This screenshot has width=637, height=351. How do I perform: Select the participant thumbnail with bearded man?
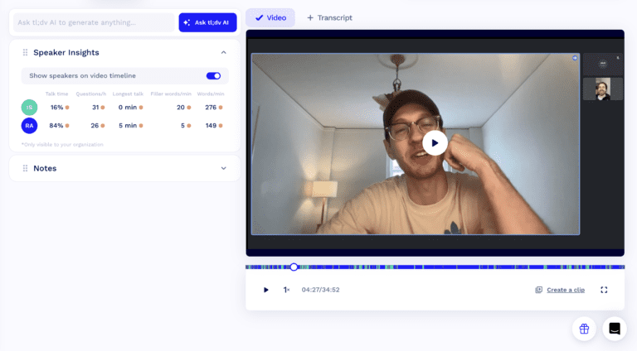603,89
